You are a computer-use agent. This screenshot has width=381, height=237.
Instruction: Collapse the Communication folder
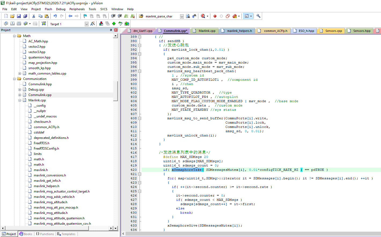[14, 79]
